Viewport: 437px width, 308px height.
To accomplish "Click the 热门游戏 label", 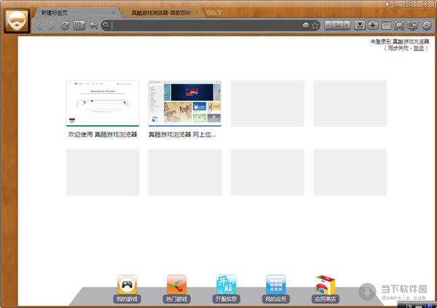I will pos(176,299).
